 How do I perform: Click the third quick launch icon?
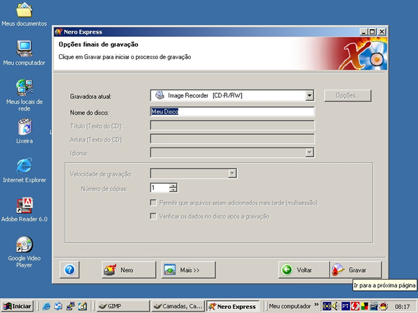(x=70, y=306)
